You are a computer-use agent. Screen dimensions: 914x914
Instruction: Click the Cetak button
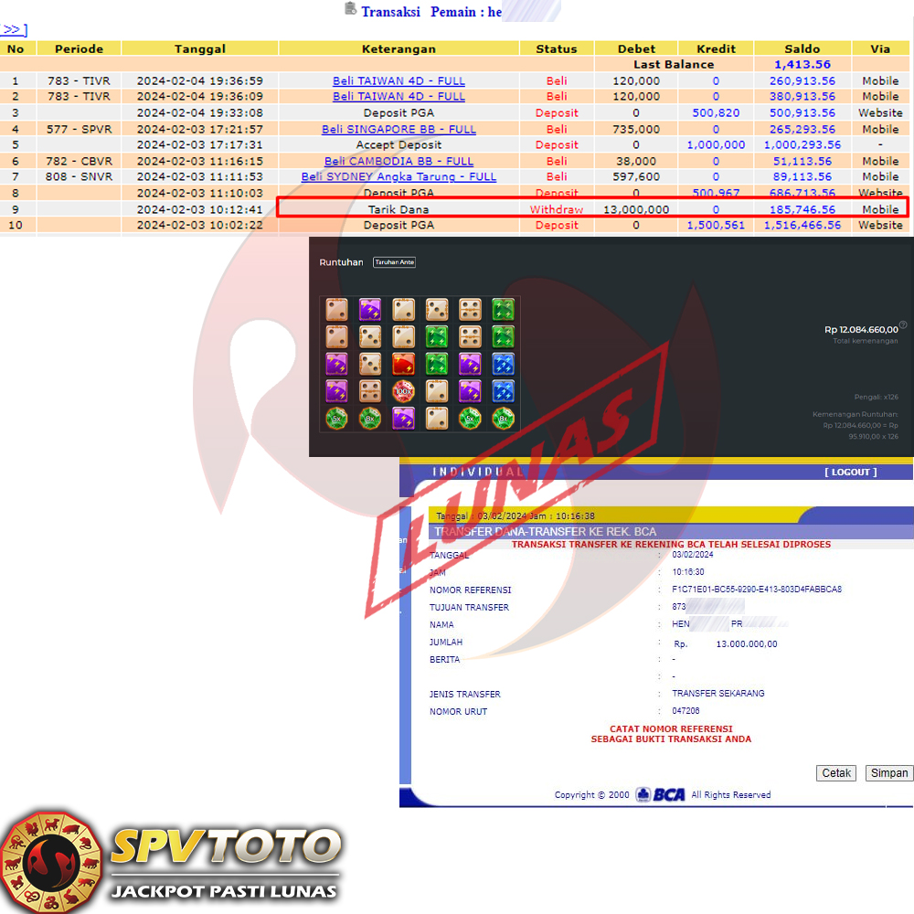(x=836, y=773)
